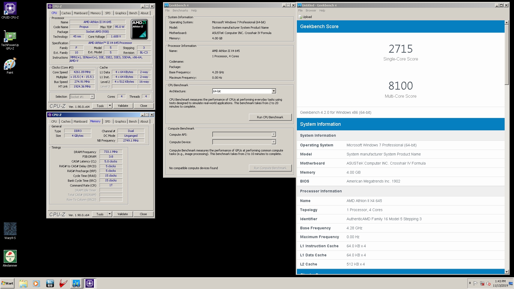Click the Start button on the taskbar

(x=7, y=283)
